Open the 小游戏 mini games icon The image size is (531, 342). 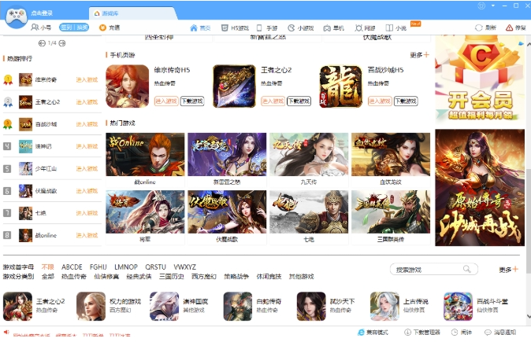[x=291, y=28]
